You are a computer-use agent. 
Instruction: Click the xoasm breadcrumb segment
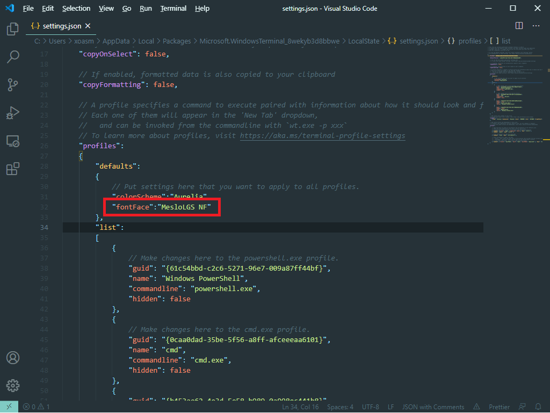pos(84,41)
